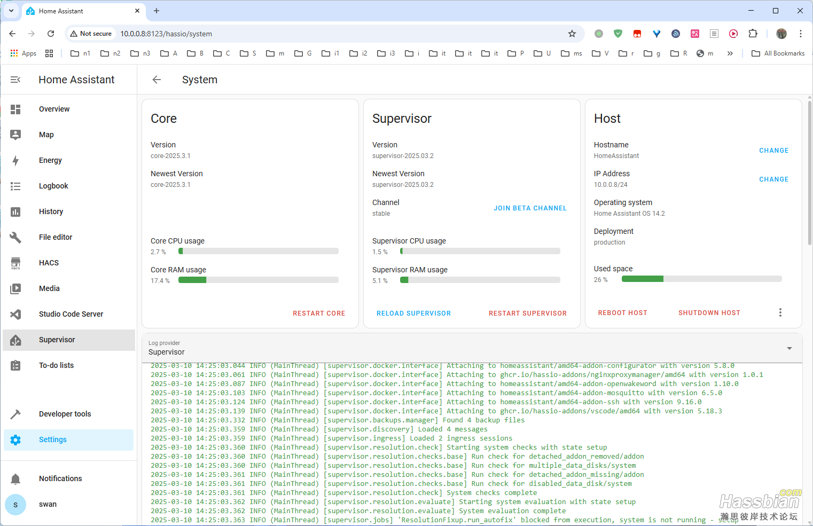Click REBOOT HOST button
813x526 pixels.
[x=622, y=313]
